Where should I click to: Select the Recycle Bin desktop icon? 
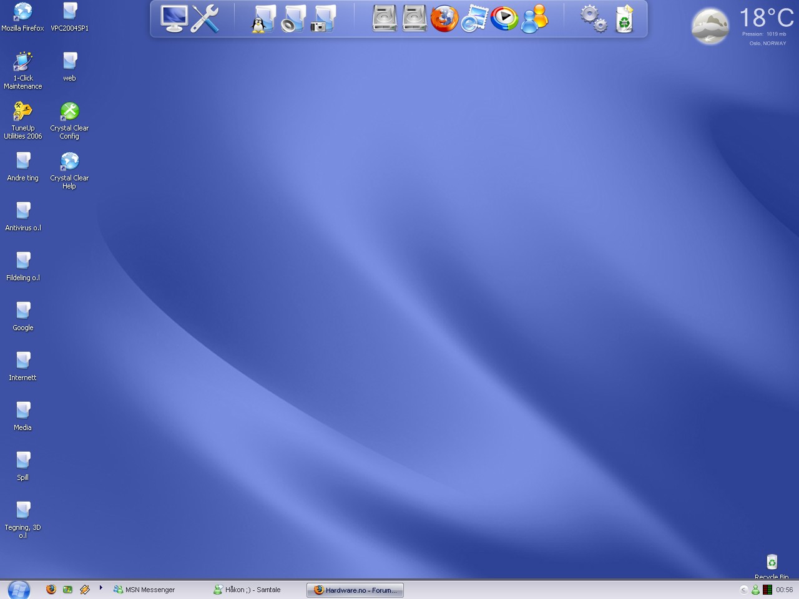pyautogui.click(x=772, y=567)
